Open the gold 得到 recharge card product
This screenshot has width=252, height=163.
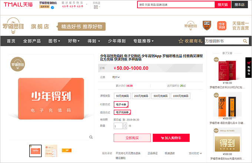[227, 141]
